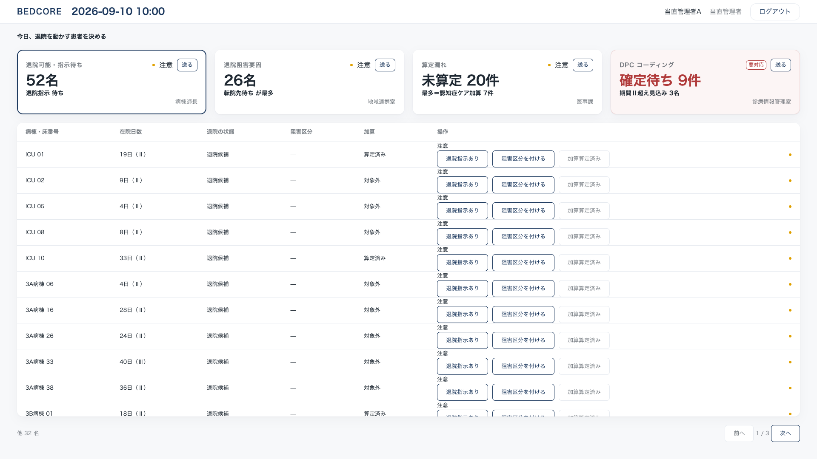The image size is (817, 459).
Task: Click 送る on the DPC コーディング card
Action: tap(781, 65)
